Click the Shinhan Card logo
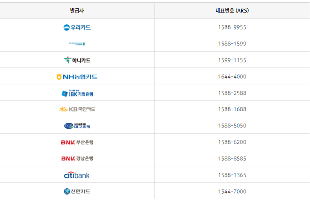Viewport: 310px width, 204px height. 77,191
